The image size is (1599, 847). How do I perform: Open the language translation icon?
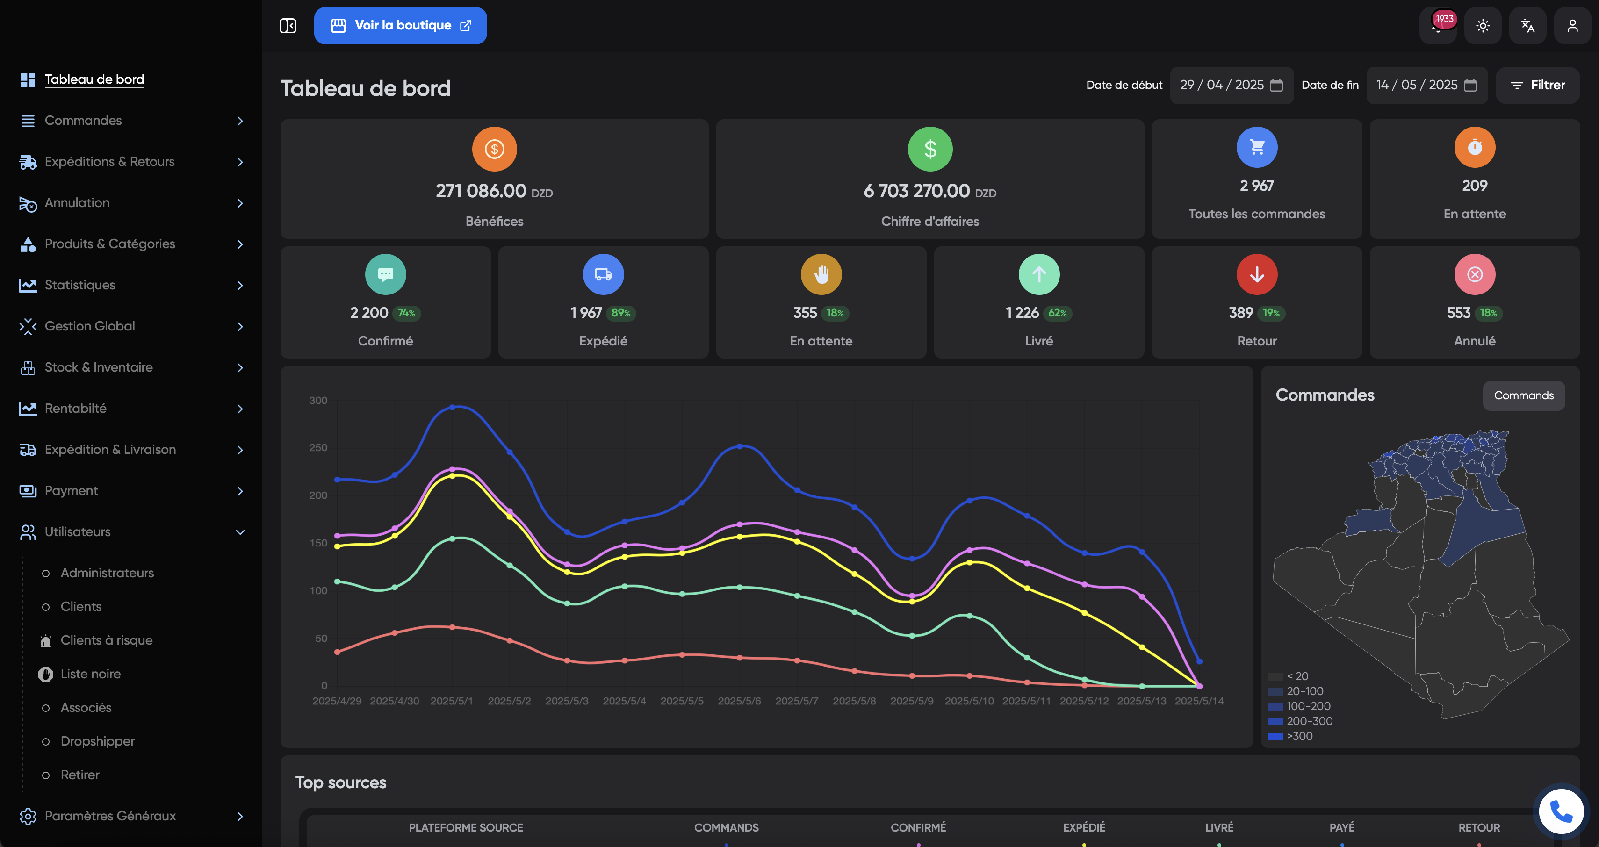[x=1527, y=25]
